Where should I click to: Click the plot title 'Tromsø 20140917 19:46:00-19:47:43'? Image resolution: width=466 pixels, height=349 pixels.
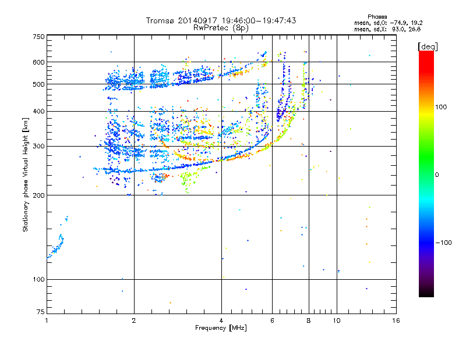coord(221,20)
